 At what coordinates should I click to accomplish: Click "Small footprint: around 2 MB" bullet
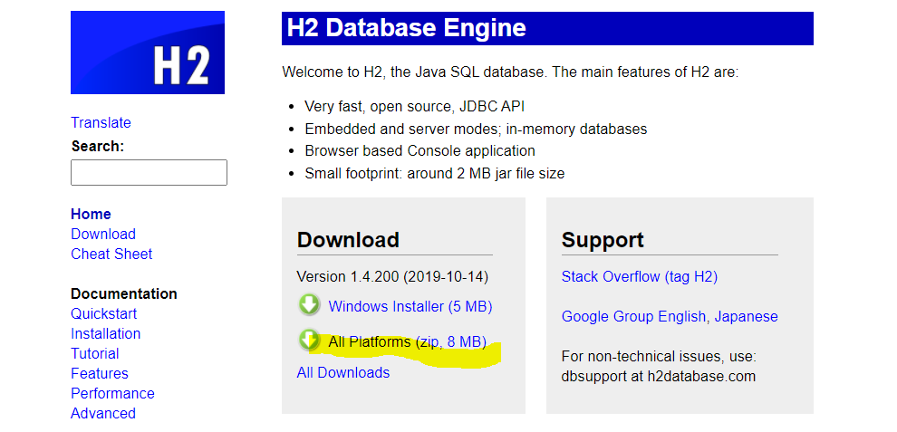point(434,173)
